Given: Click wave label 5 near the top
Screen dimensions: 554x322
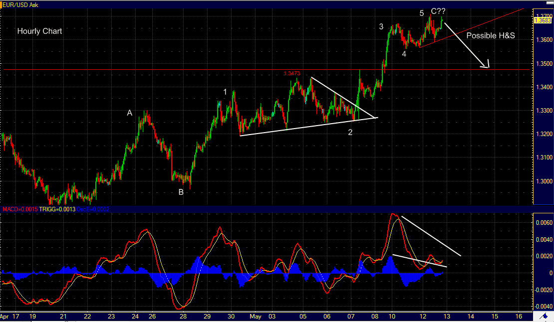Looking at the screenshot, I should coord(422,13).
